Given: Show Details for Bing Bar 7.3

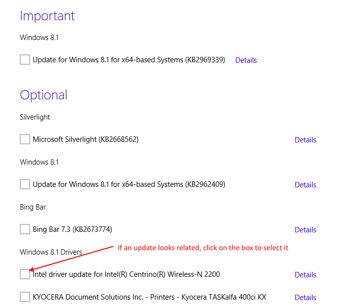Looking at the screenshot, I should click(x=305, y=230).
